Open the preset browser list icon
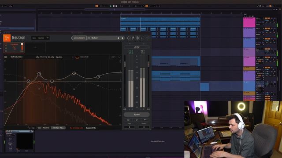 [89, 38]
